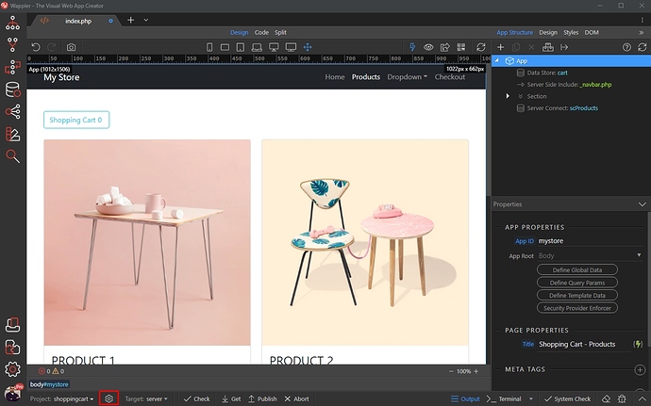Zoom in with the plus control

[476, 371]
